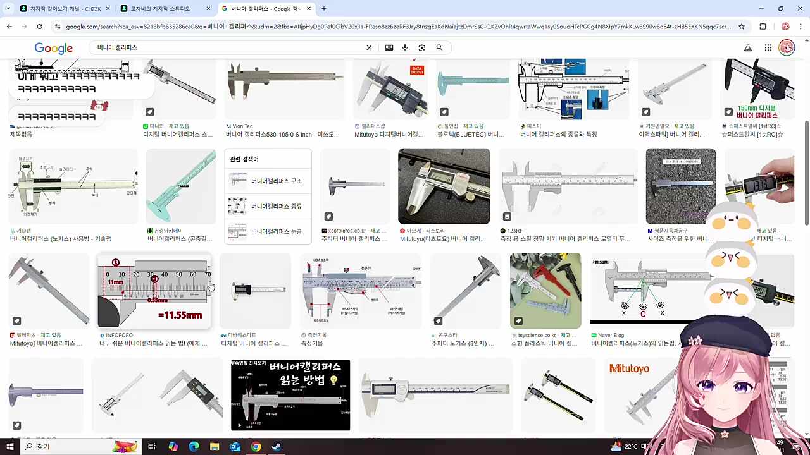Open the Google apps grid
Viewport: 810px width, 455px height.
[768, 48]
